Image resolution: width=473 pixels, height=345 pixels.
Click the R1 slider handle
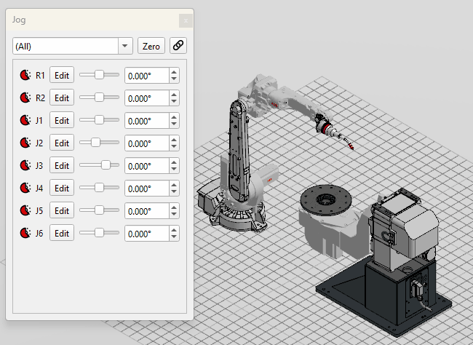(x=99, y=74)
